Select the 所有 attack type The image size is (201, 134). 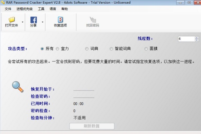[42, 49]
